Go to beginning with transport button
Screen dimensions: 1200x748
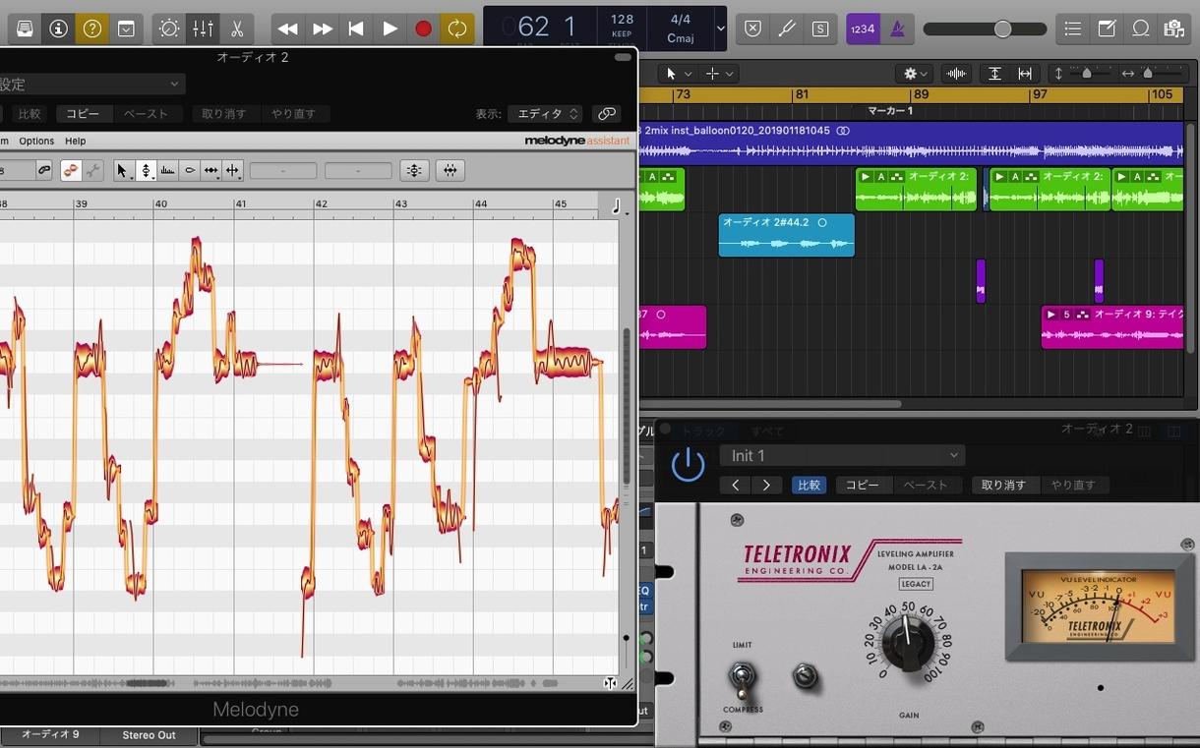[355, 29]
